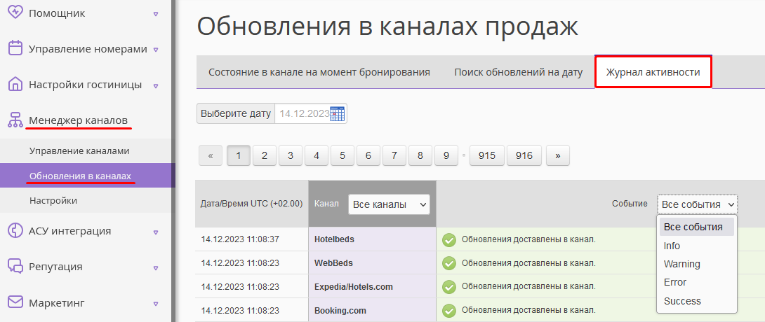Image resolution: width=765 pixels, height=322 pixels.
Task: Click green check icon in Expedia/Hotels.com row
Action: 449,287
